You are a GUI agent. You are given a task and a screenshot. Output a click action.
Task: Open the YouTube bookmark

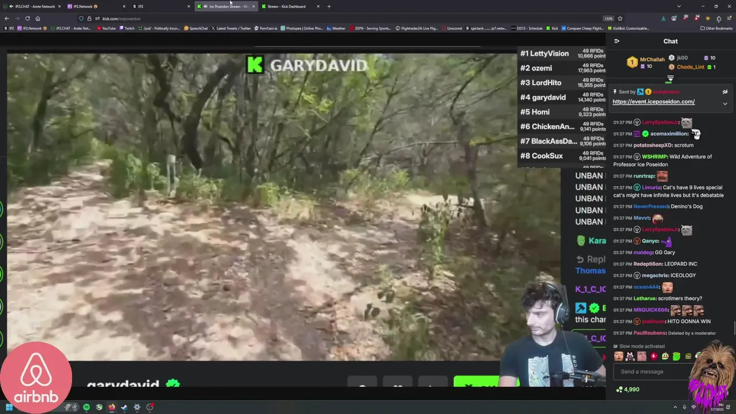105,28
